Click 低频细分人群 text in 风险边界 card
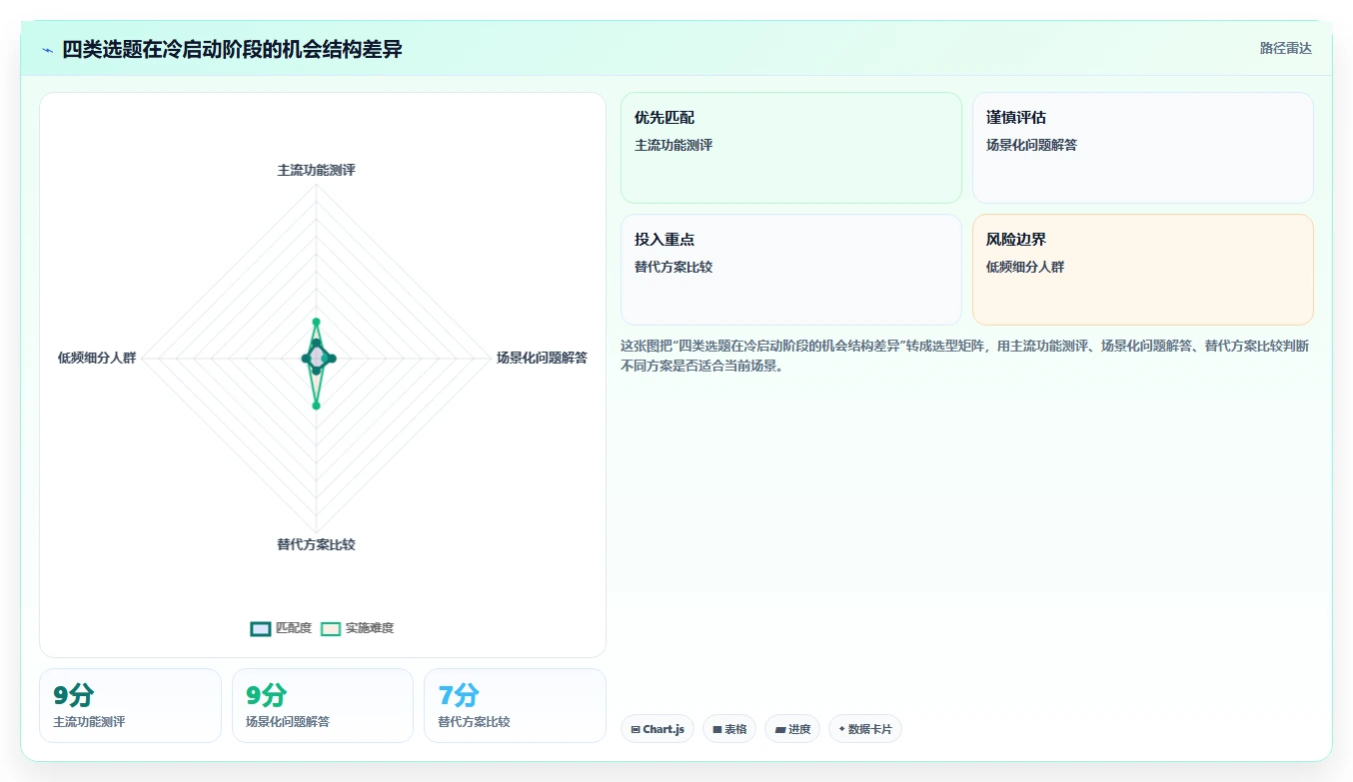The height and width of the screenshot is (782, 1353). coord(1025,267)
